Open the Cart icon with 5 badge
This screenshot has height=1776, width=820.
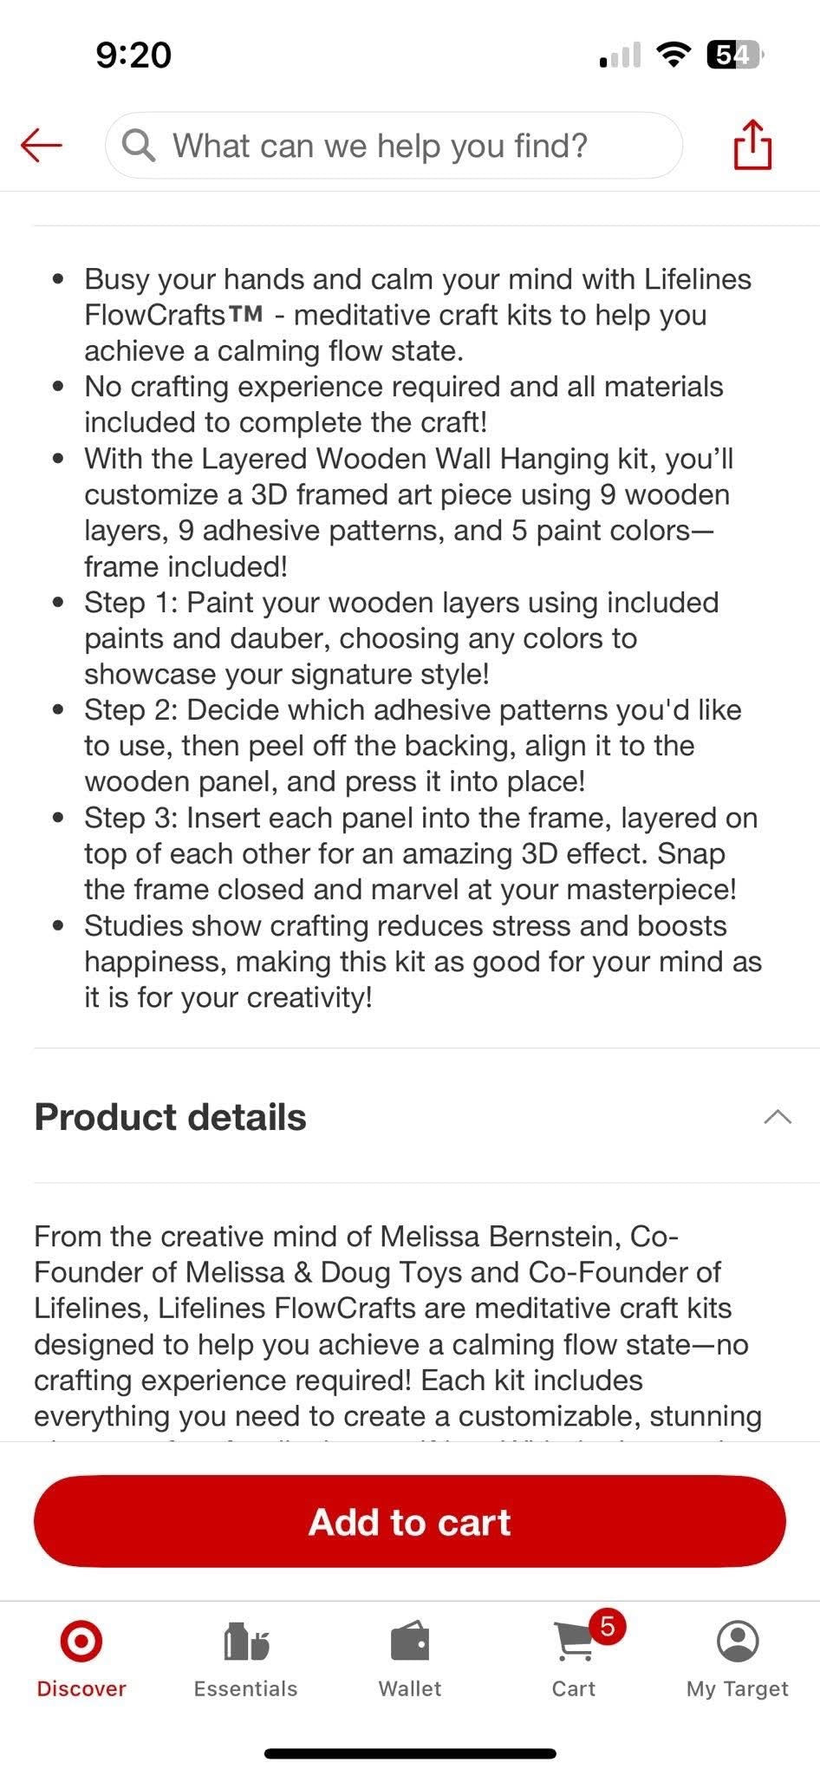[x=574, y=1641]
